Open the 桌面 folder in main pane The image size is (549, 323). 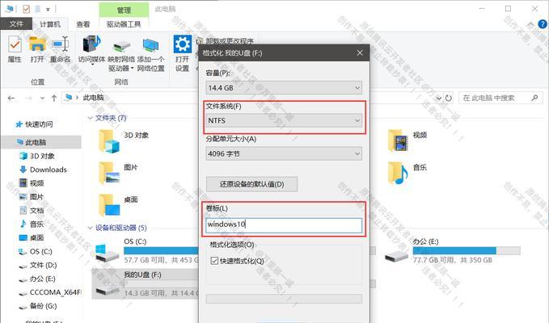109,205
